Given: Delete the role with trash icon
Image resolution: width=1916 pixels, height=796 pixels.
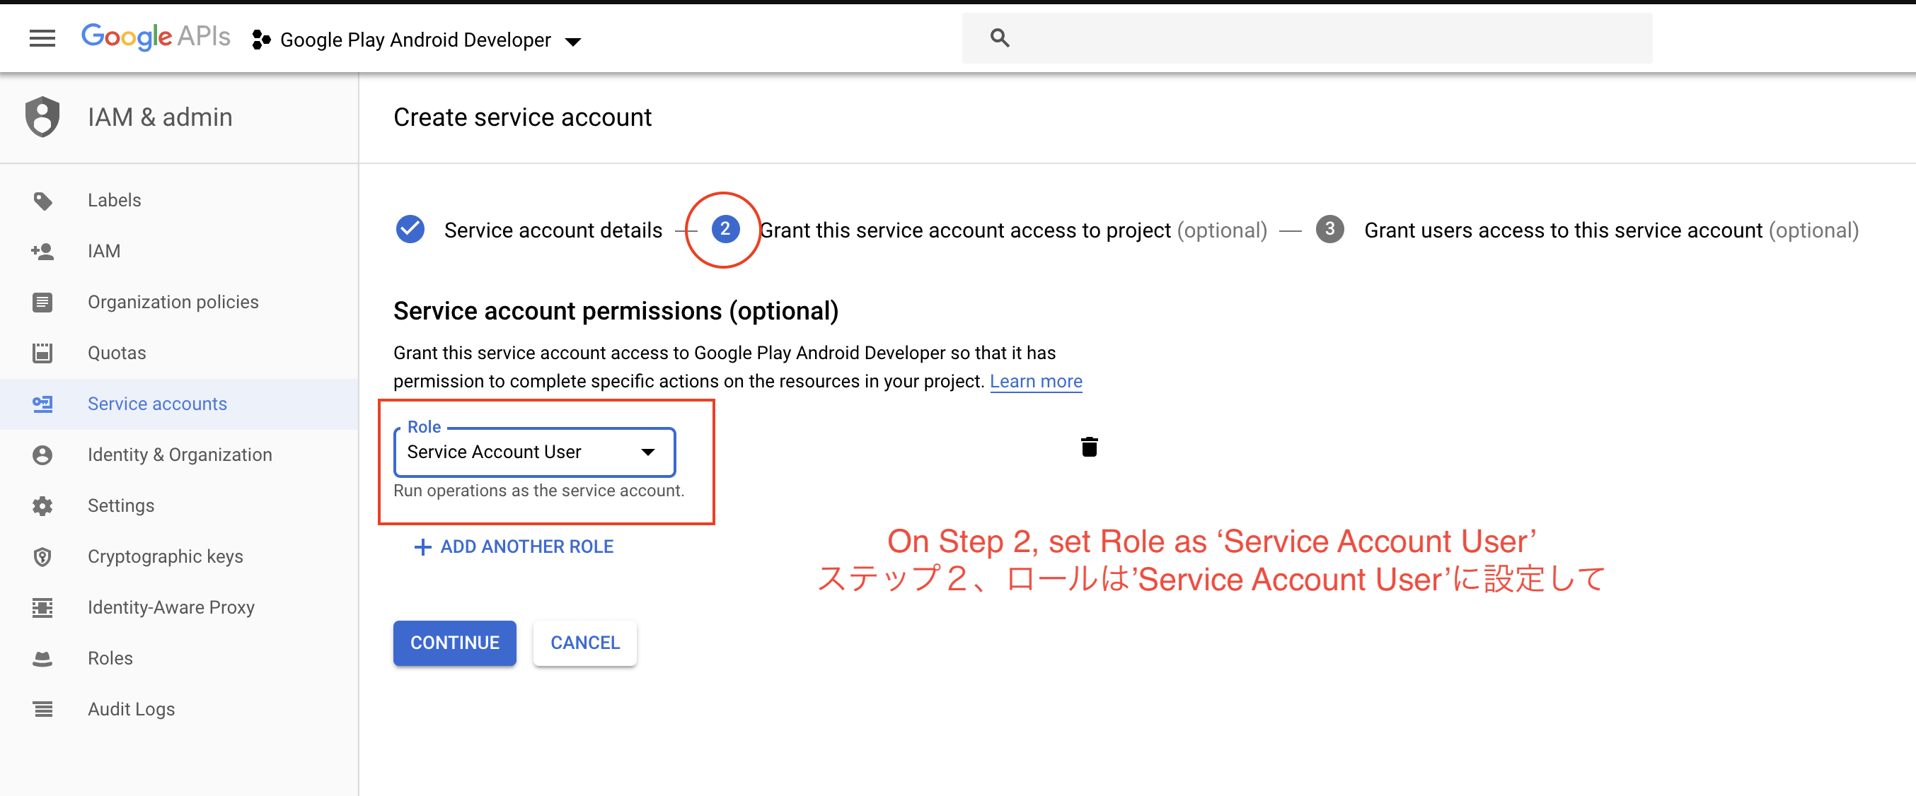Looking at the screenshot, I should [x=1089, y=447].
